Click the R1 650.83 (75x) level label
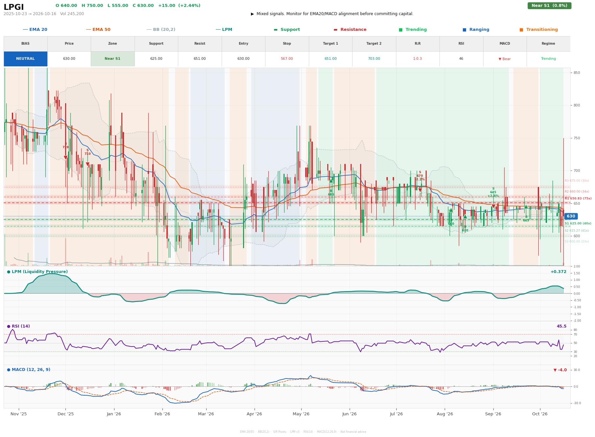 (x=578, y=198)
